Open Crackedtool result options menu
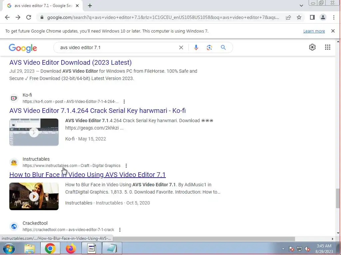 coord(120,230)
